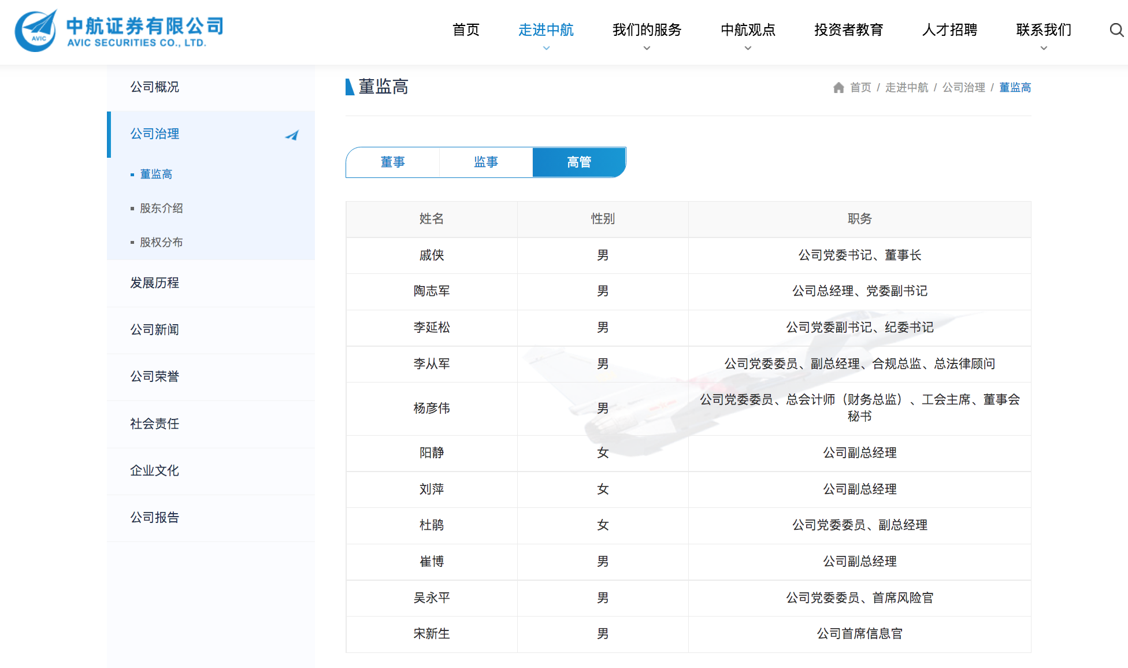Image resolution: width=1128 pixels, height=668 pixels.
Task: Expand the 联系我们 dropdown chevron
Action: (1044, 49)
